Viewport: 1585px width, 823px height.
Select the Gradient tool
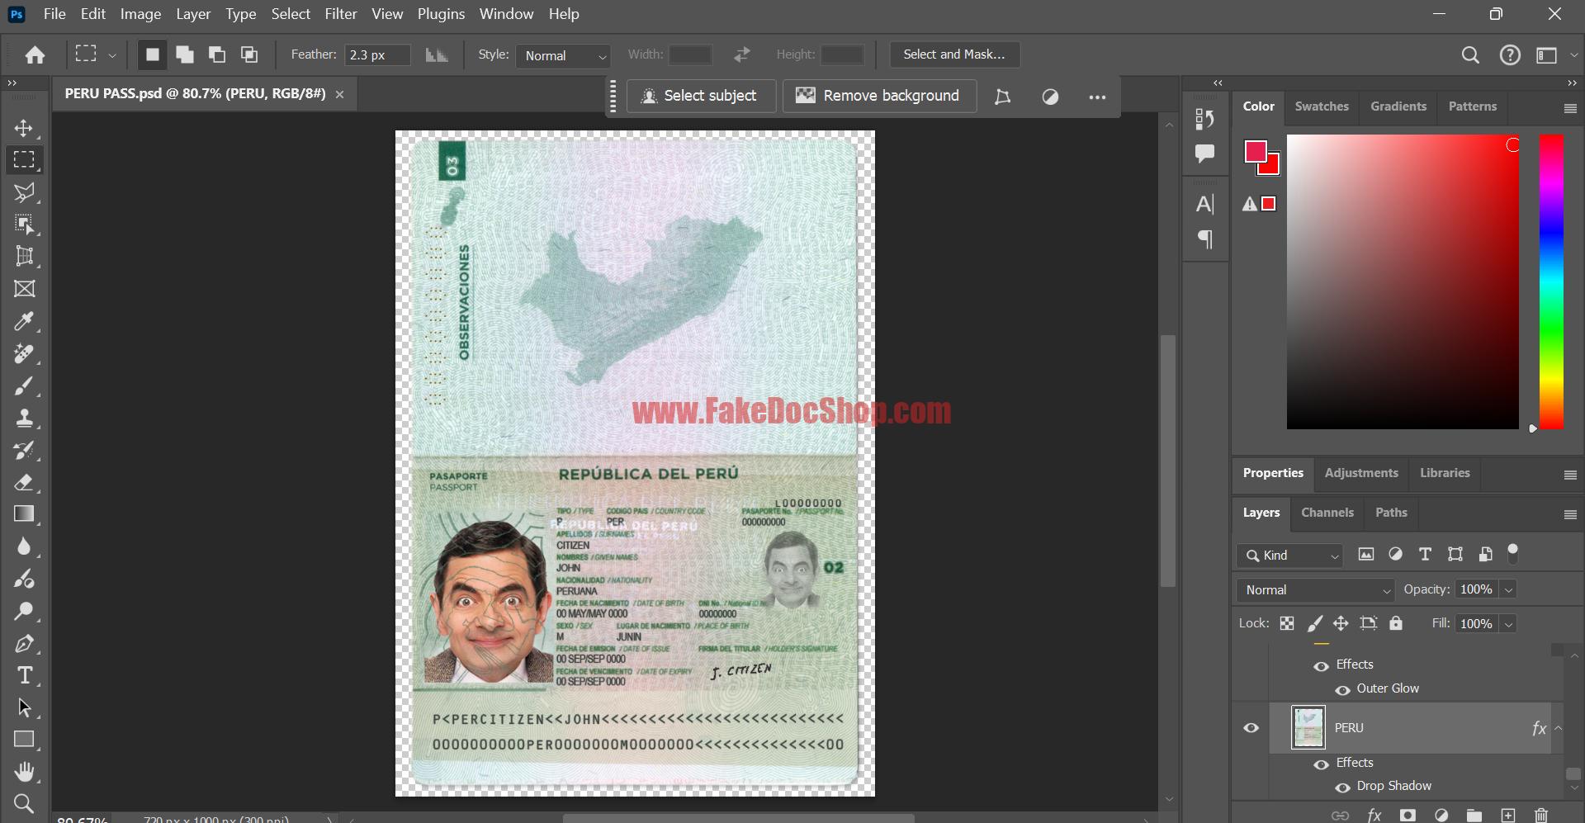pyautogui.click(x=24, y=514)
